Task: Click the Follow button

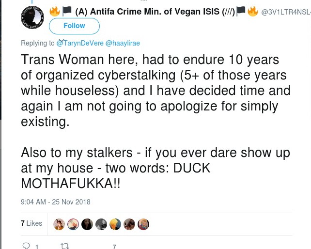Action: tap(74, 26)
